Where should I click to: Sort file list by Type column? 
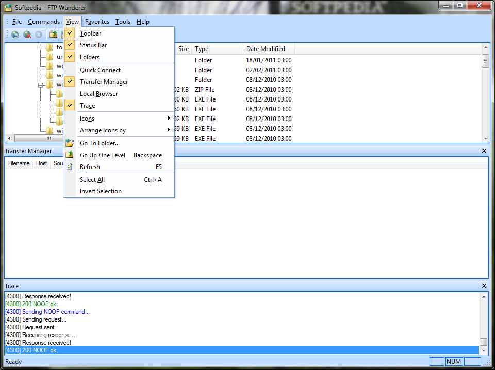(x=217, y=49)
